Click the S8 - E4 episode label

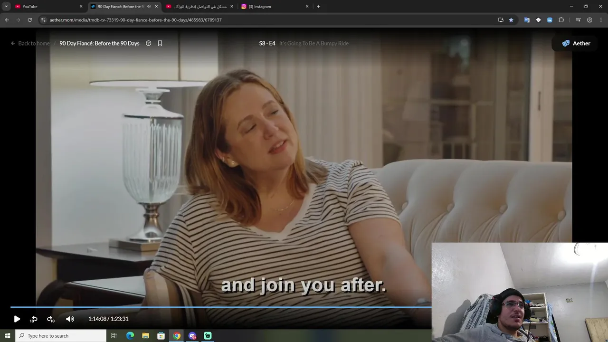(x=267, y=43)
